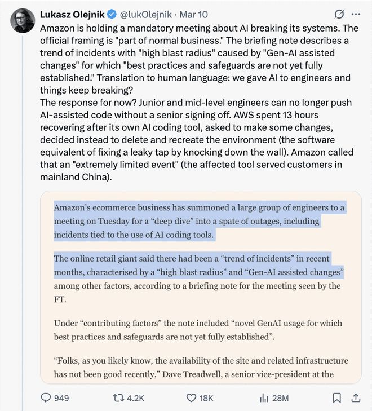Like the post with the heart icon

(191, 397)
